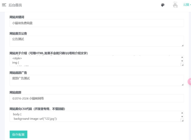Click down arrow of CSS代码 textarea scrollbar
The width and height of the screenshot is (191, 140).
click(x=182, y=116)
